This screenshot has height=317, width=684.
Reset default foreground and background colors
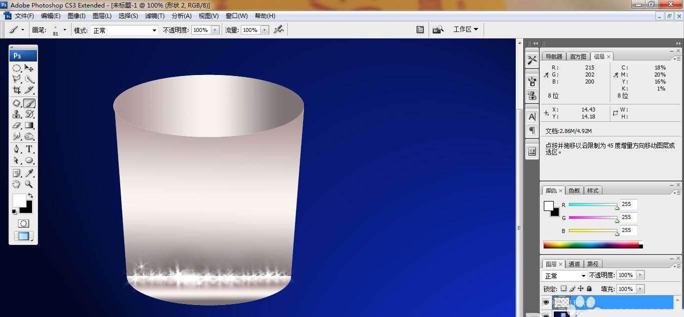click(15, 212)
